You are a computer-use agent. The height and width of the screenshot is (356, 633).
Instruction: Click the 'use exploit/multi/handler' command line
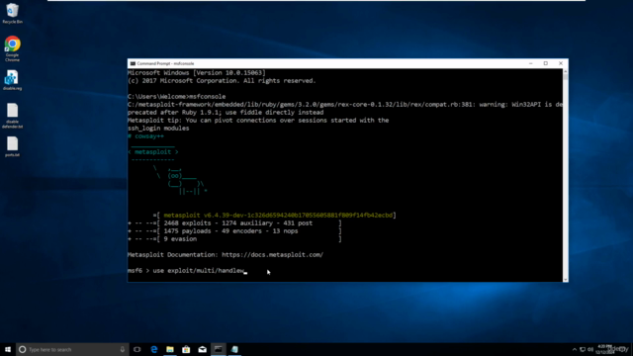(186, 270)
